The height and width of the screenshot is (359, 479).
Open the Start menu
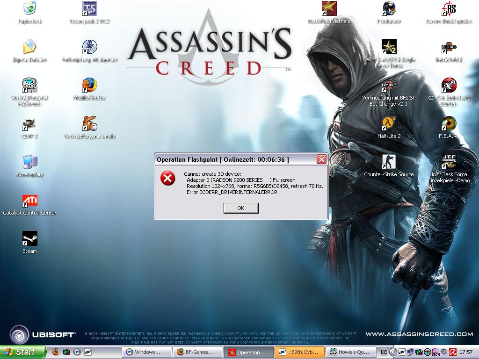point(23,352)
